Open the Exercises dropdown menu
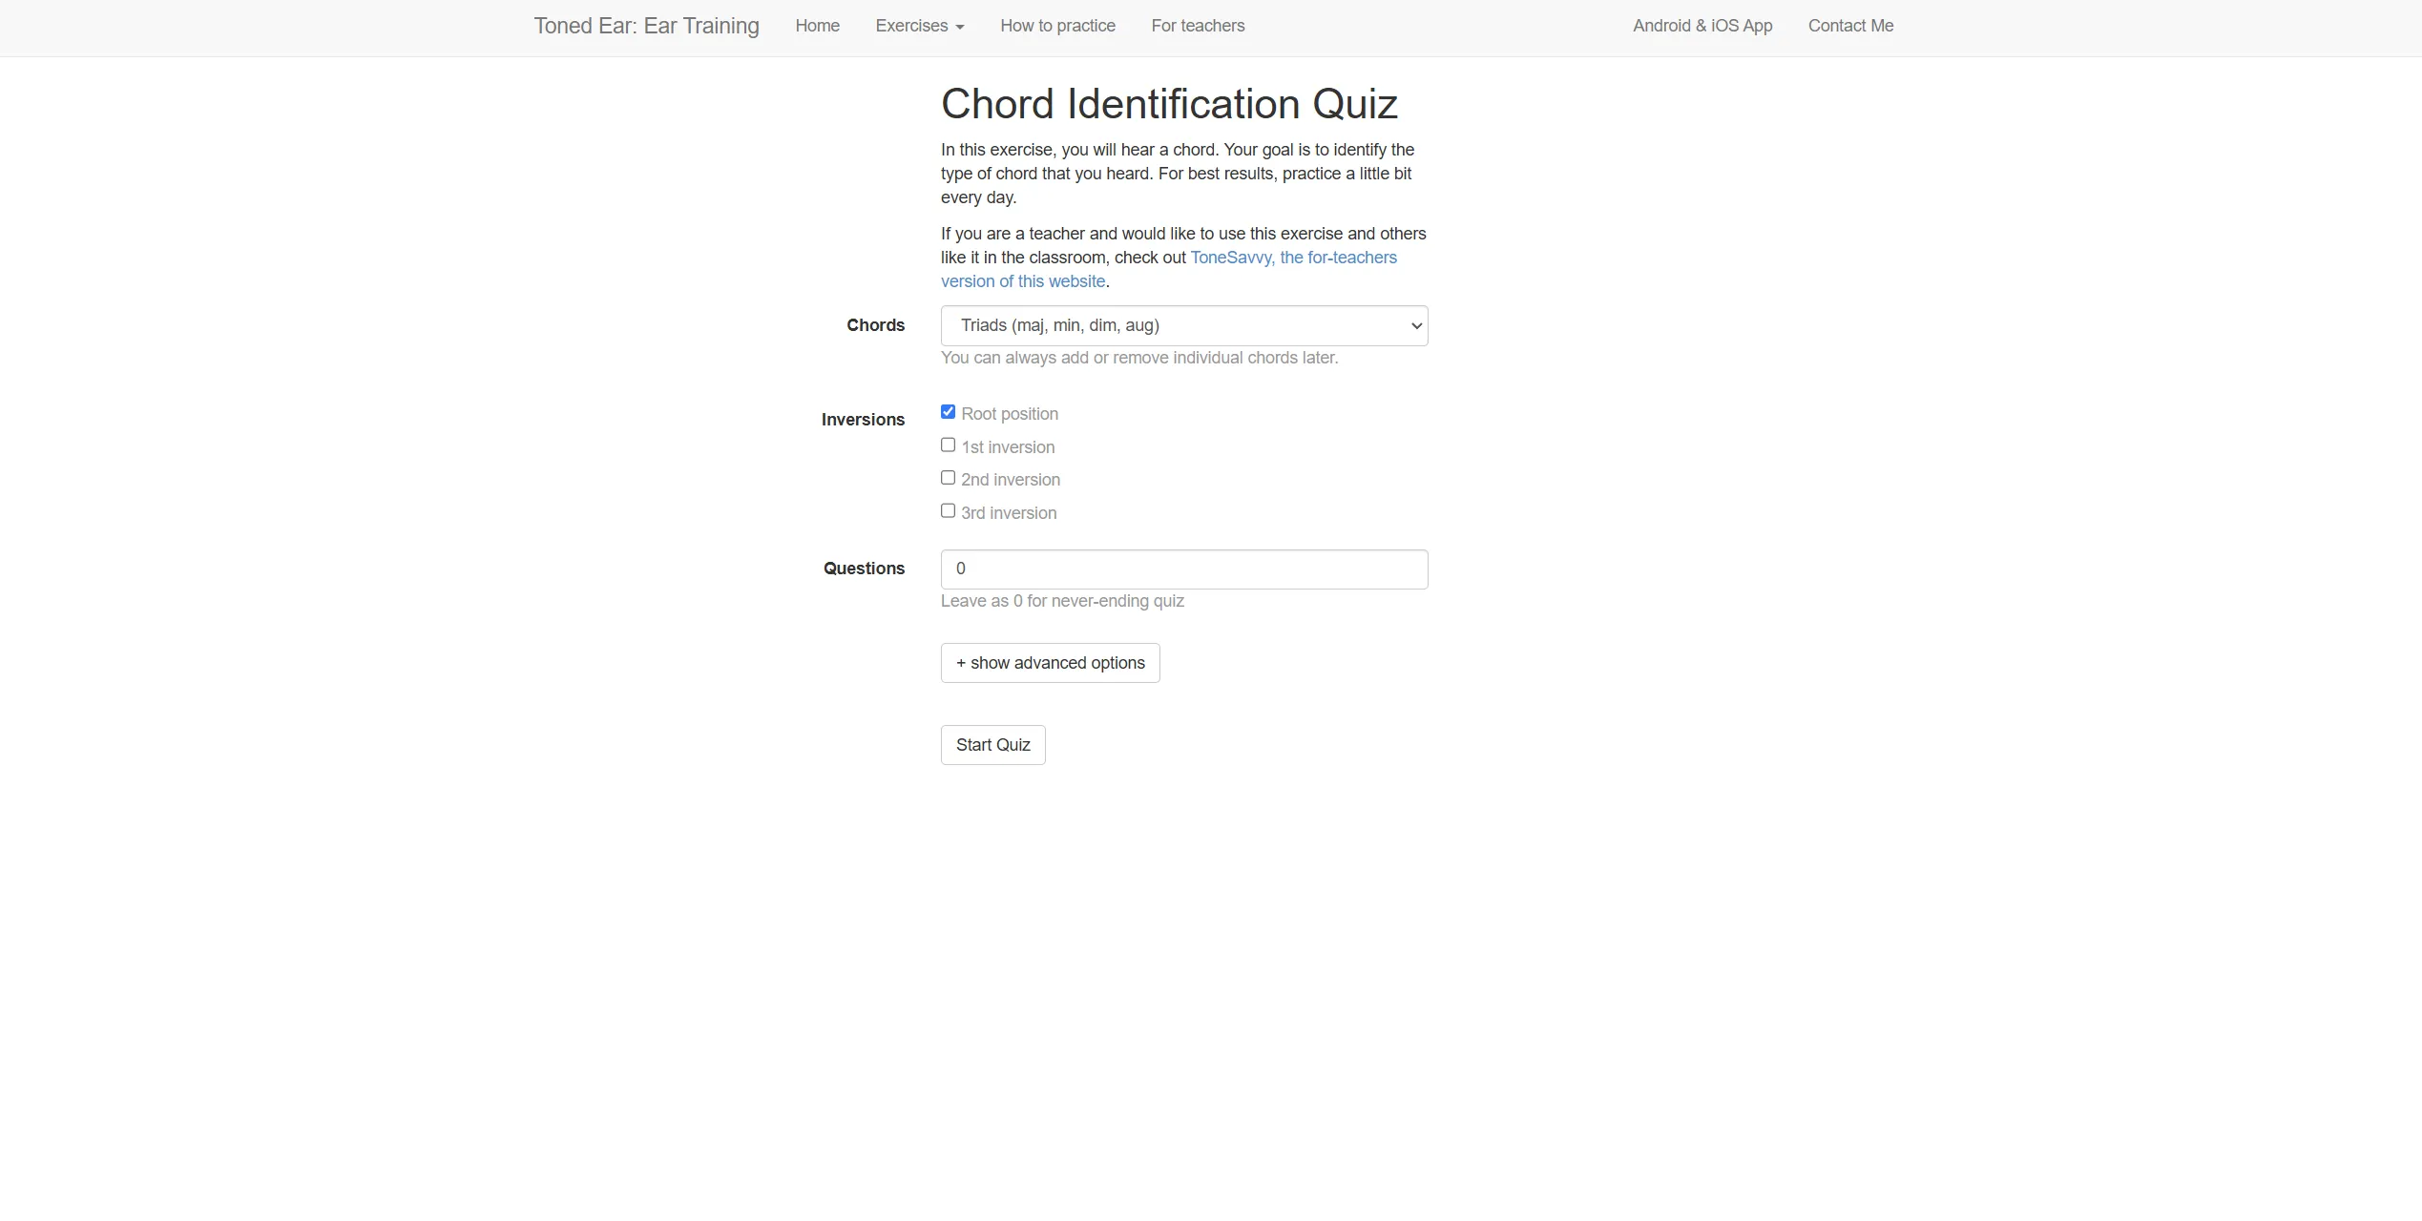Image resolution: width=2422 pixels, height=1221 pixels. [919, 26]
